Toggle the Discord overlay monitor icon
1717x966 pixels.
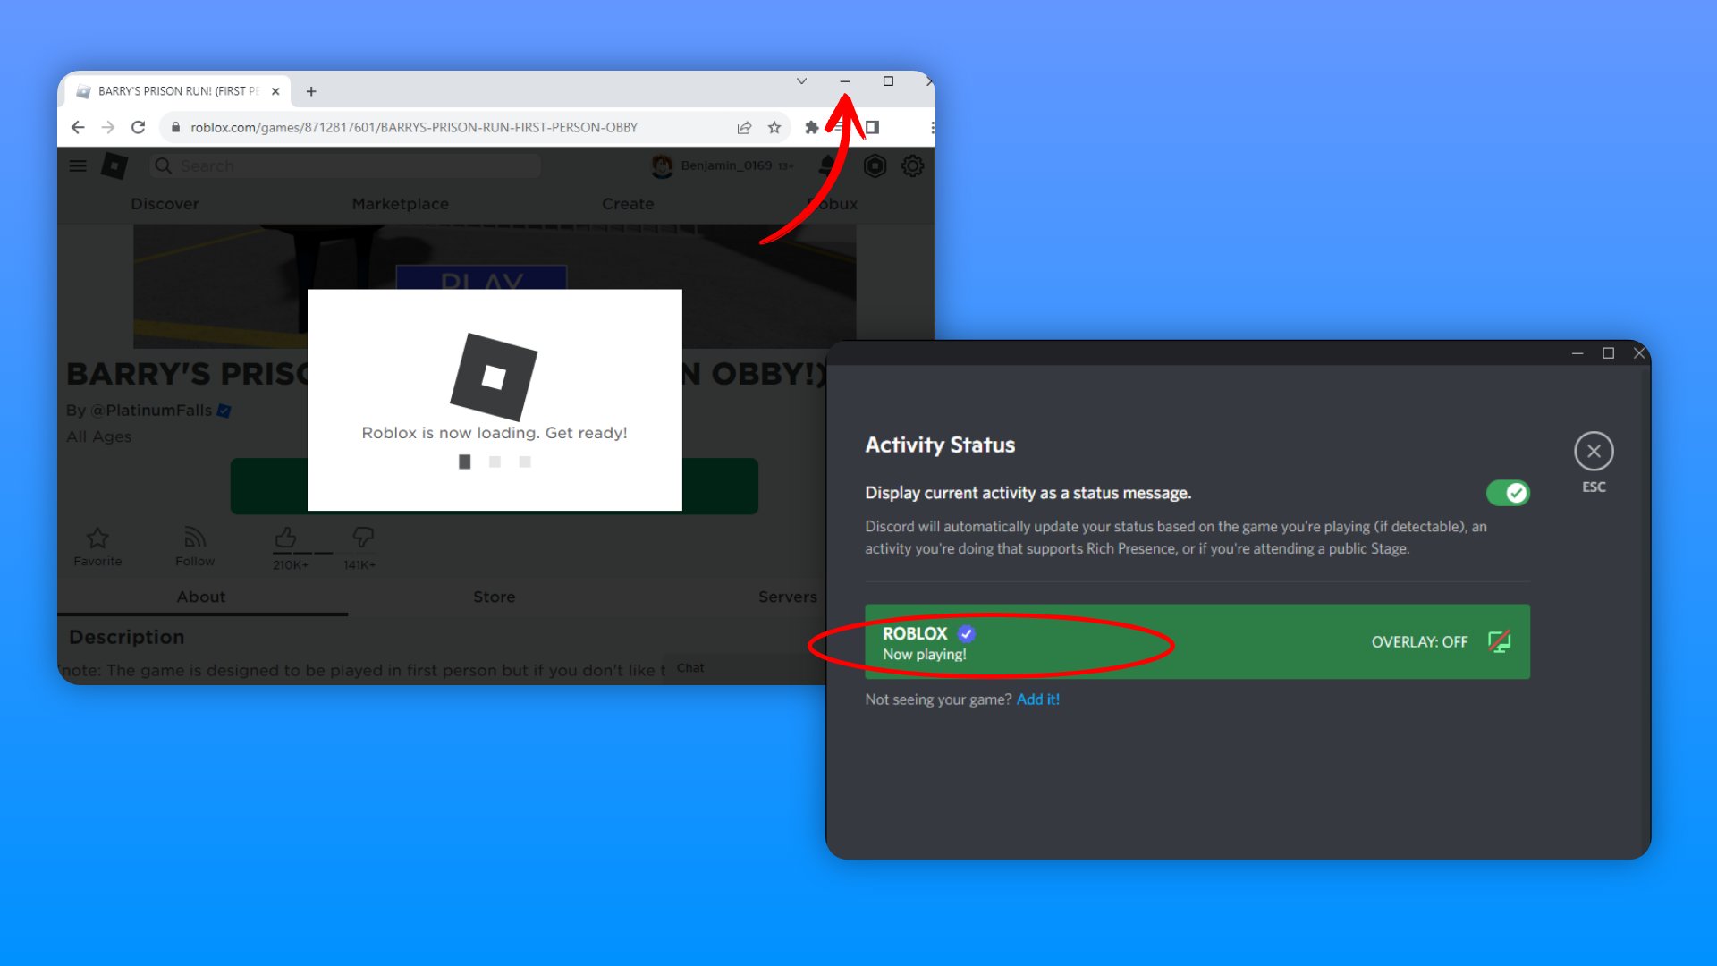(x=1500, y=641)
